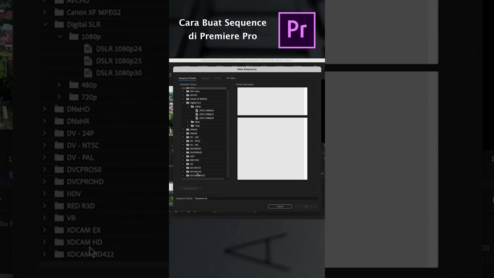Screen dimensions: 494x278
Task: Collapse the 1080p subfolder arrow
Action: 188,107
